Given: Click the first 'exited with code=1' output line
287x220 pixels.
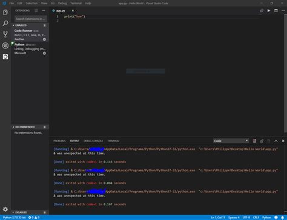Looking at the screenshot, I should coord(90,162).
